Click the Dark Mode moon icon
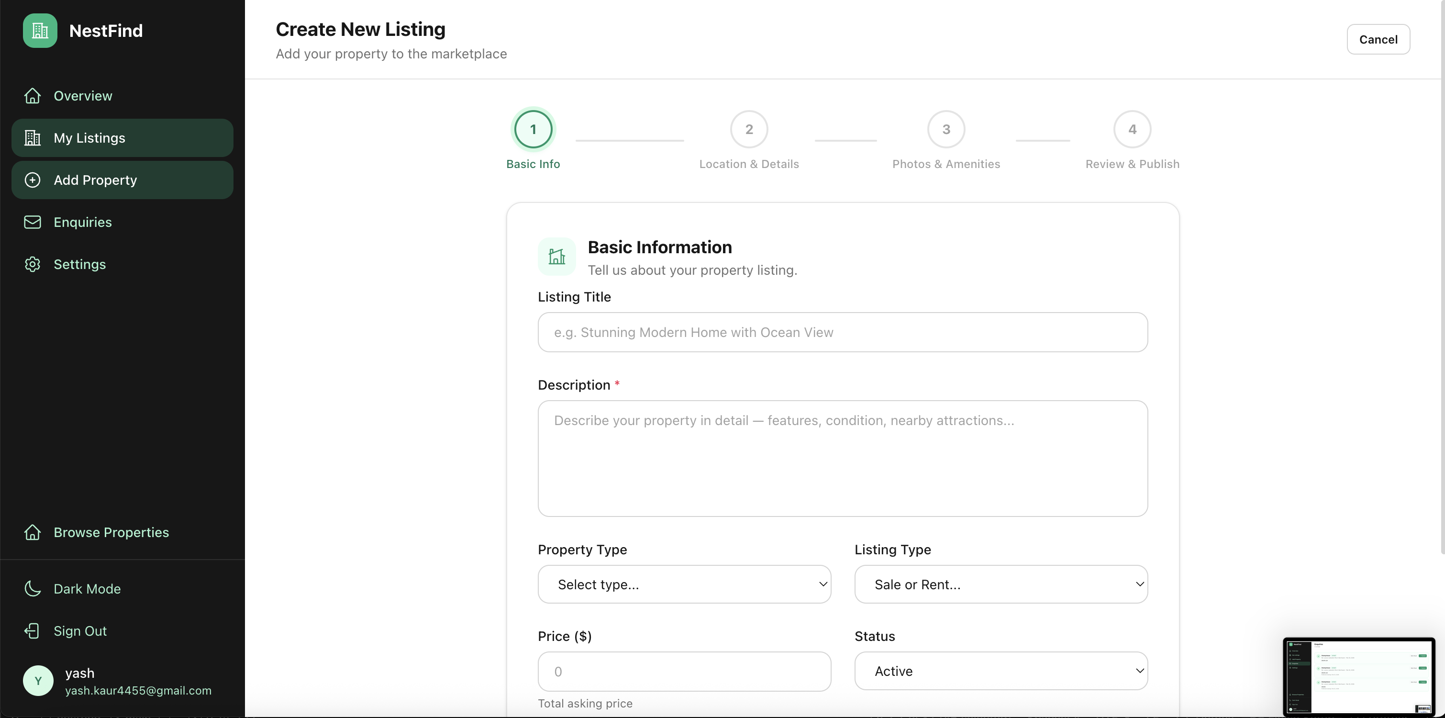 pyautogui.click(x=32, y=588)
